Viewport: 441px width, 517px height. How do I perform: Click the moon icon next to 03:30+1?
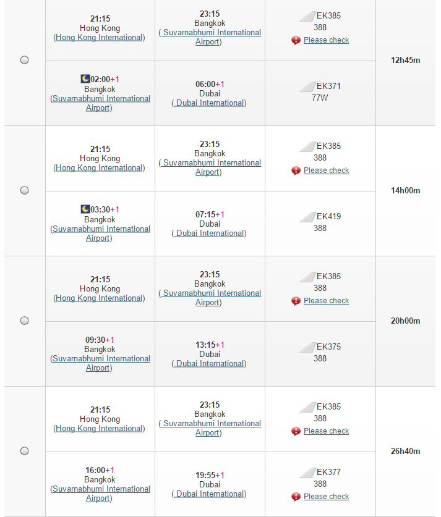[85, 209]
